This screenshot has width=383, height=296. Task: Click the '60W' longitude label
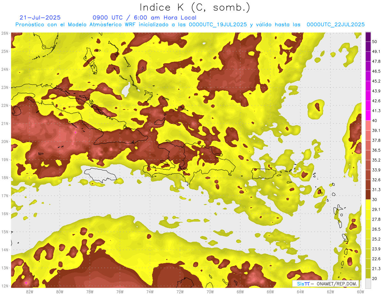point(360,292)
